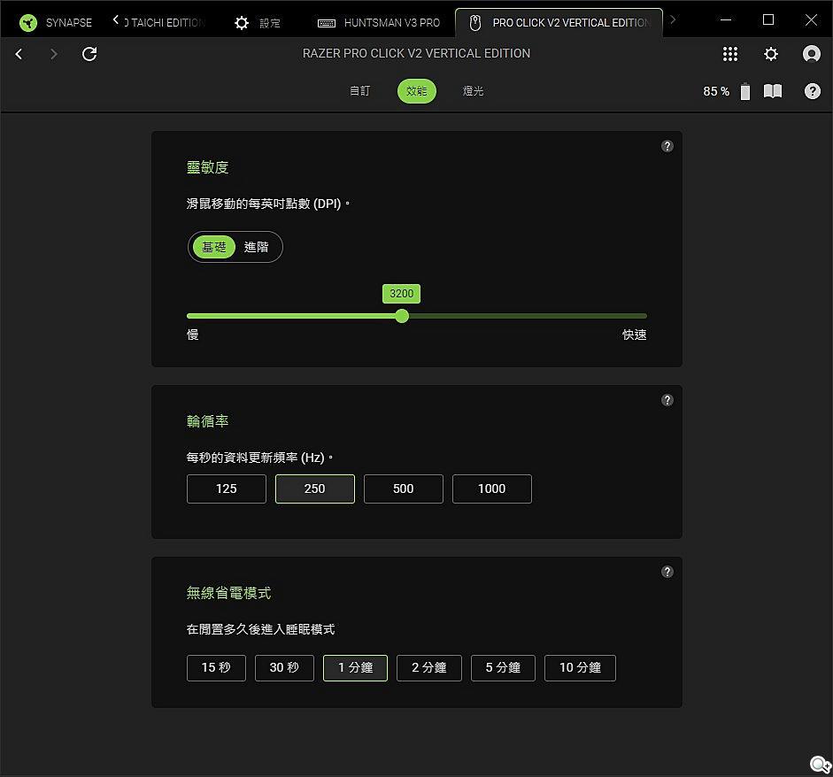Open the 自訂 customize tab
The width and height of the screenshot is (833, 777).
click(359, 91)
